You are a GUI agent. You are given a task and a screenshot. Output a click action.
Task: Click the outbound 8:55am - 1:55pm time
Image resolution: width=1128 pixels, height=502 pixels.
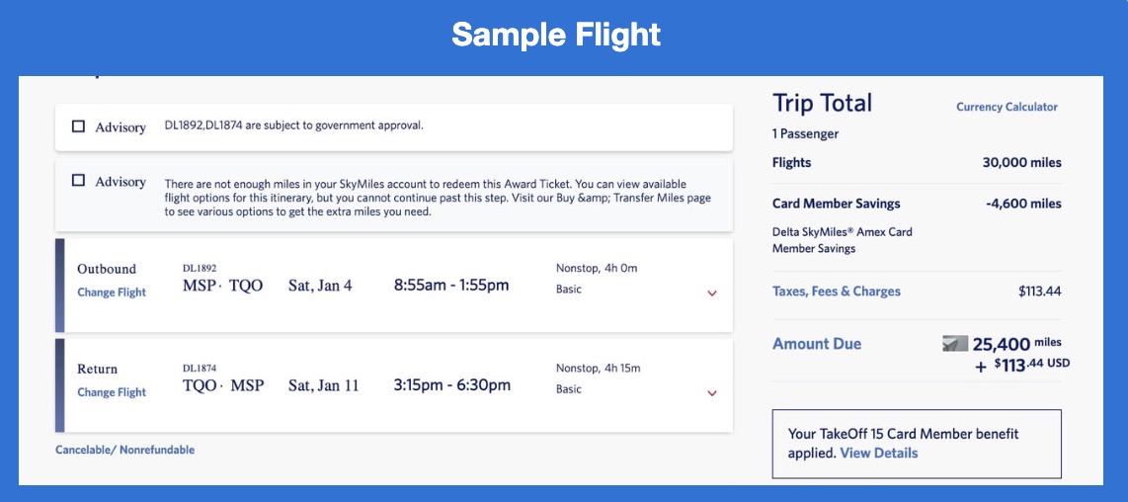click(x=451, y=286)
